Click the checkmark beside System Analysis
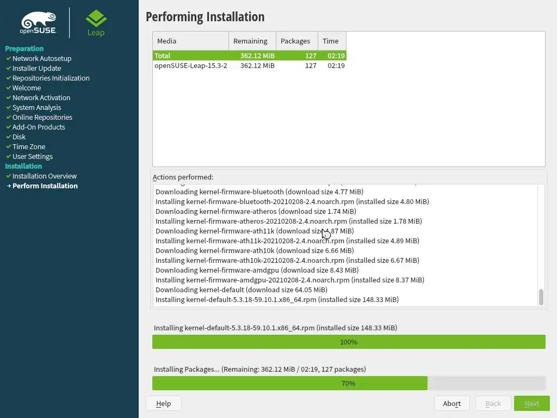This screenshot has width=557, height=418. click(9, 107)
